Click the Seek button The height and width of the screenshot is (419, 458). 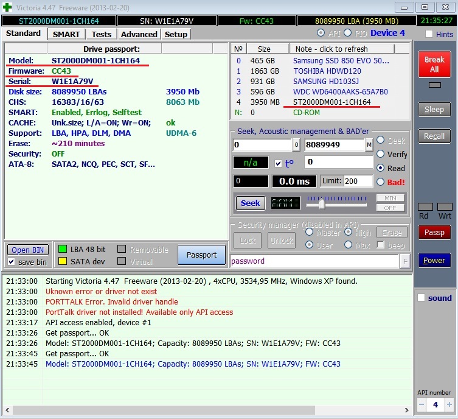[251, 203]
